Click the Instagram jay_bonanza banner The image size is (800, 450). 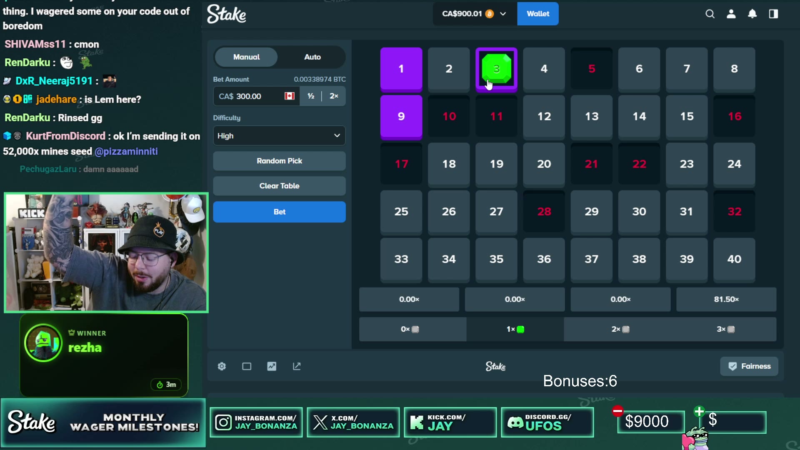(x=256, y=422)
